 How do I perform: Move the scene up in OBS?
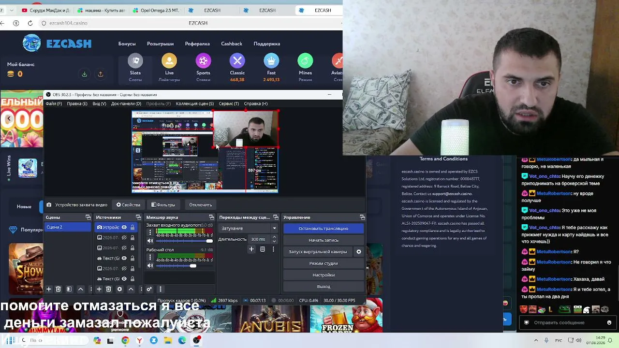(x=81, y=289)
